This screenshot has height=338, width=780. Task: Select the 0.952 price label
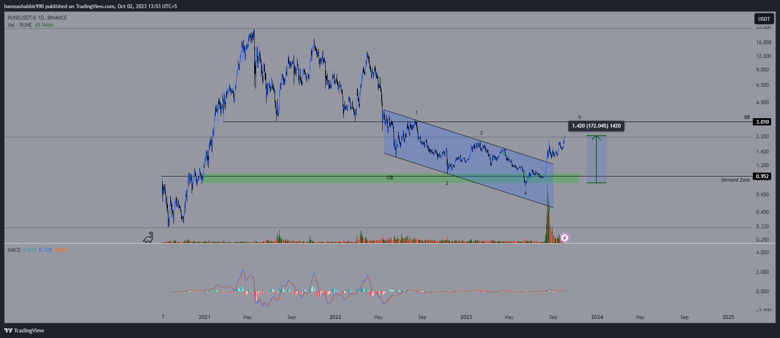click(x=762, y=176)
